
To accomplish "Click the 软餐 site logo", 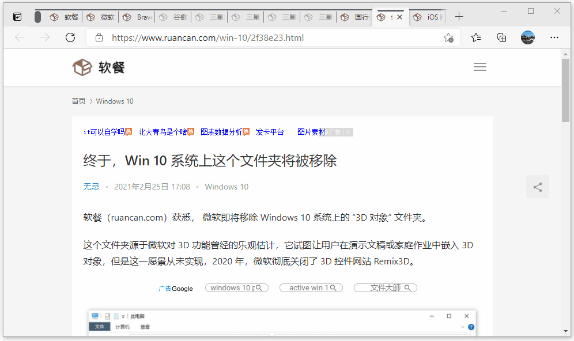I will coord(99,67).
